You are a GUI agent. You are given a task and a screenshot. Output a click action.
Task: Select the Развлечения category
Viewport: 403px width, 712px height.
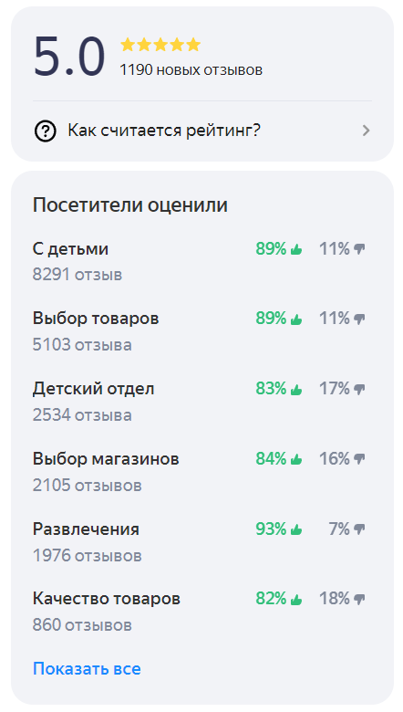pos(86,529)
